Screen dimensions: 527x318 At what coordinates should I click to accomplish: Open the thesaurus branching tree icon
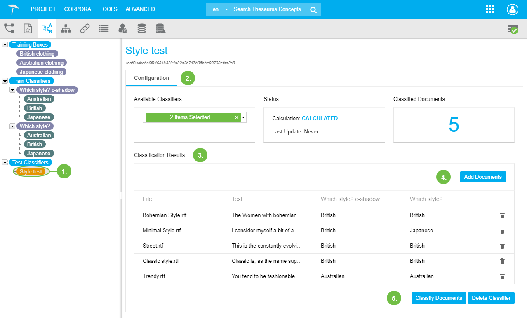click(9, 28)
